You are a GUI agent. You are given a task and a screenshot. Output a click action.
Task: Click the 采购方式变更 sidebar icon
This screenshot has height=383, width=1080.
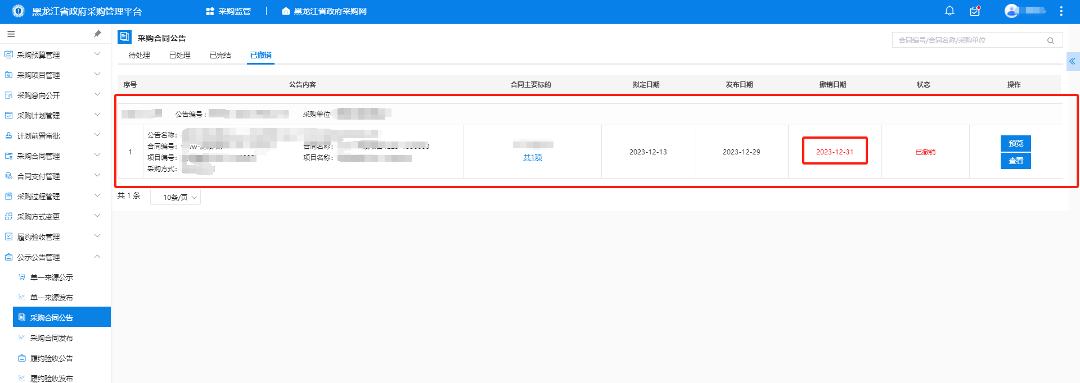[8, 216]
